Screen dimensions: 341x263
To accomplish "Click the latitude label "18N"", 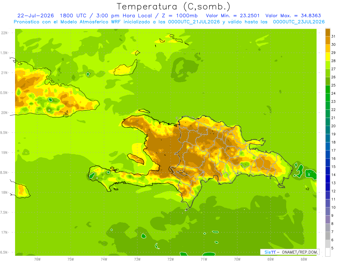I will [x=5, y=192].
